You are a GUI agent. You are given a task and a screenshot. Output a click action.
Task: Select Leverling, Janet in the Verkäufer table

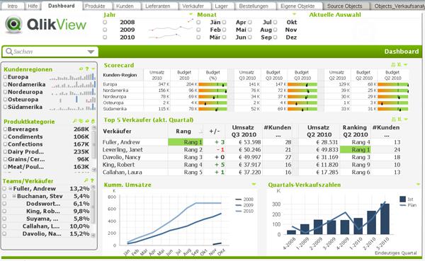point(123,150)
